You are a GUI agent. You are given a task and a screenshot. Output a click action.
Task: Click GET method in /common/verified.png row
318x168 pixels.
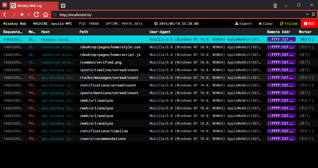point(32,62)
